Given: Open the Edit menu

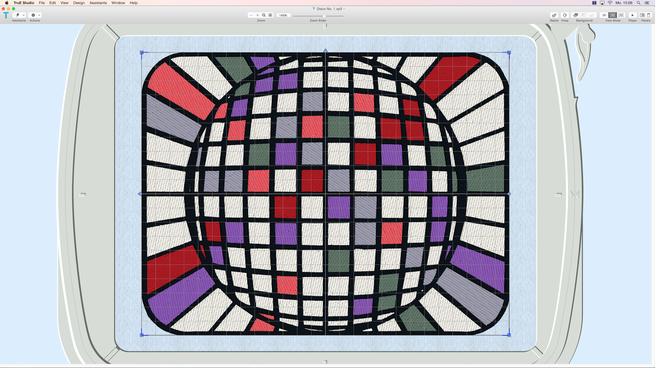Looking at the screenshot, I should click(x=52, y=3).
